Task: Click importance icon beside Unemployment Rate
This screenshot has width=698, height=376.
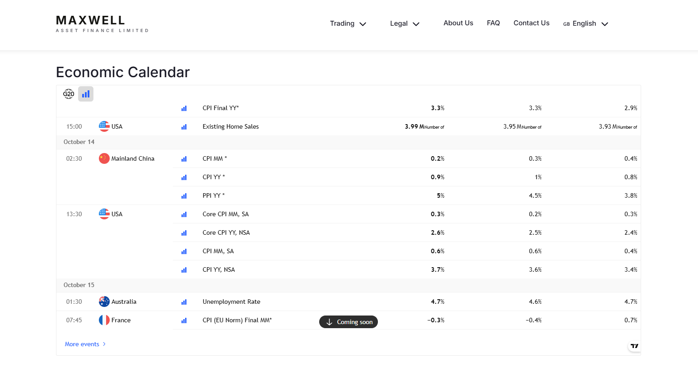Action: click(184, 302)
